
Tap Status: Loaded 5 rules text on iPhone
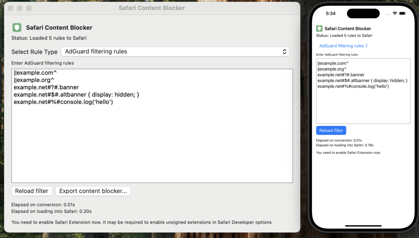pyautogui.click(x=344, y=36)
